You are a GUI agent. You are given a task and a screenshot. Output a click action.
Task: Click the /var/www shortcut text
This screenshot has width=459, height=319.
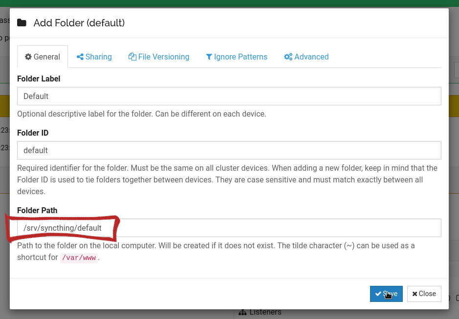(x=79, y=258)
